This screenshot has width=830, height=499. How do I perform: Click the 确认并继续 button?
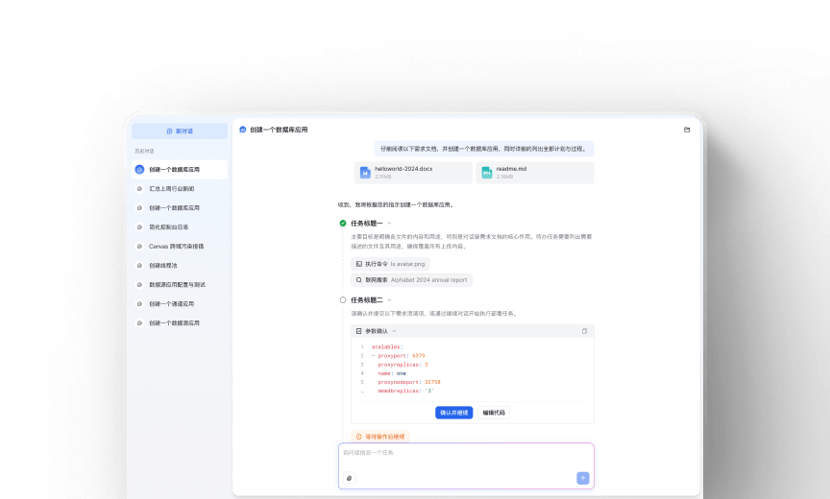pyautogui.click(x=453, y=413)
